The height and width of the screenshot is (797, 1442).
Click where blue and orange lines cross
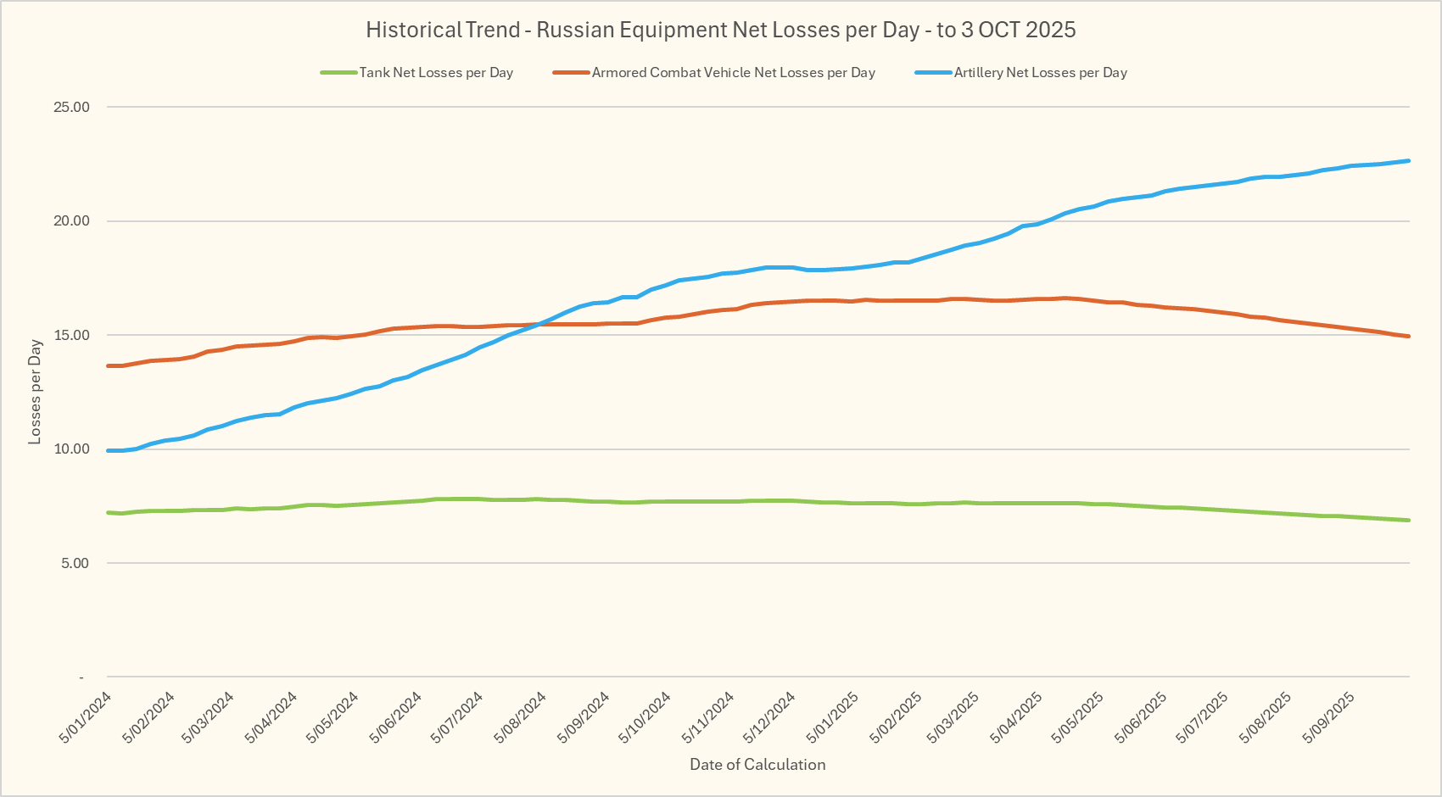tap(538, 324)
